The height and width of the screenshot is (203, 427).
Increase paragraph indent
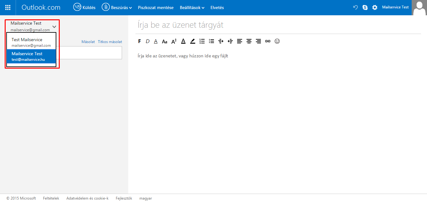pos(230,41)
